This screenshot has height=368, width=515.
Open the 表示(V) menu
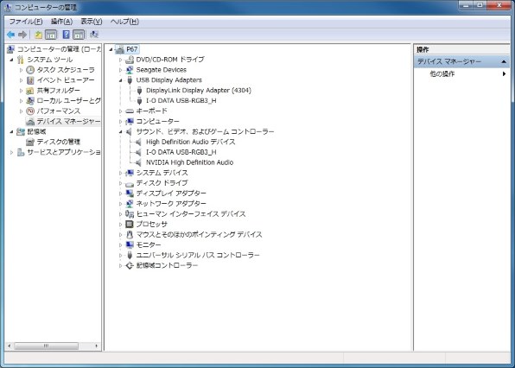(92, 22)
